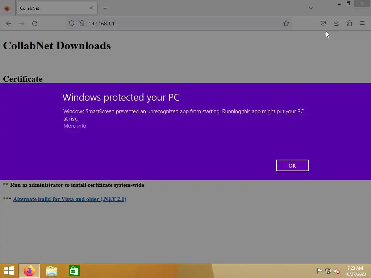Reload the current page
371x278 pixels.
pos(35,24)
